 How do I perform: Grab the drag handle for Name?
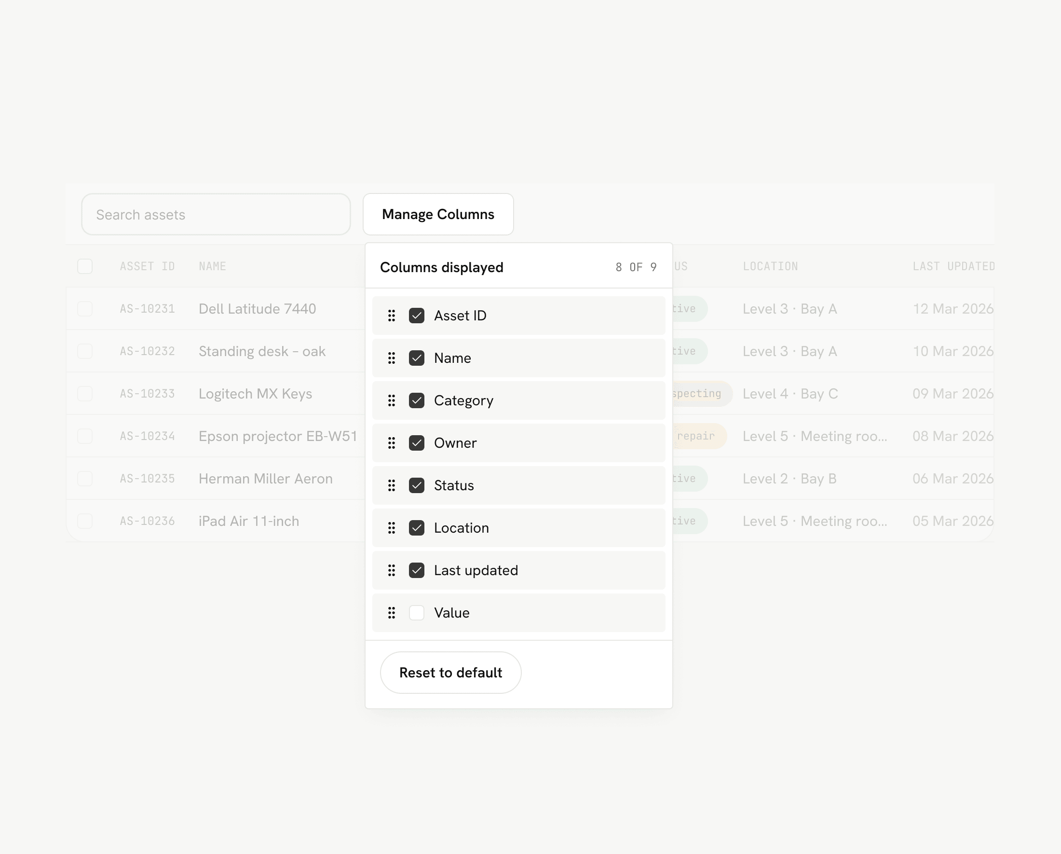point(391,358)
